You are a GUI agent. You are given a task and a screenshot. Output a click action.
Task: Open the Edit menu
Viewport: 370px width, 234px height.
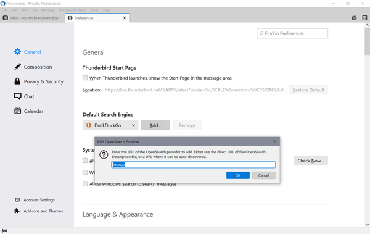(x=14, y=10)
